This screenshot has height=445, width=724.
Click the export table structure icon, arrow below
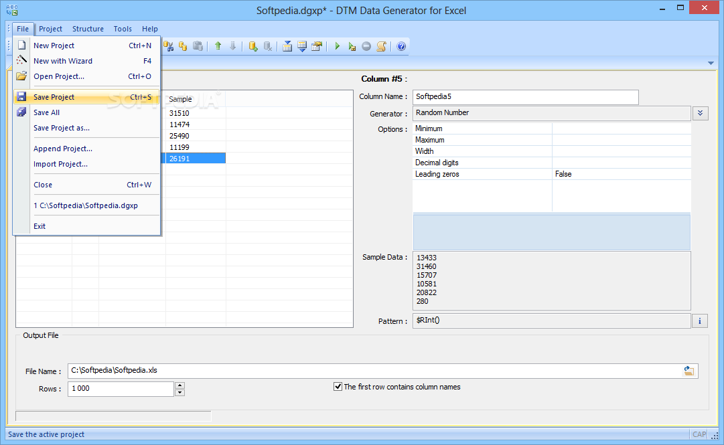(x=302, y=46)
